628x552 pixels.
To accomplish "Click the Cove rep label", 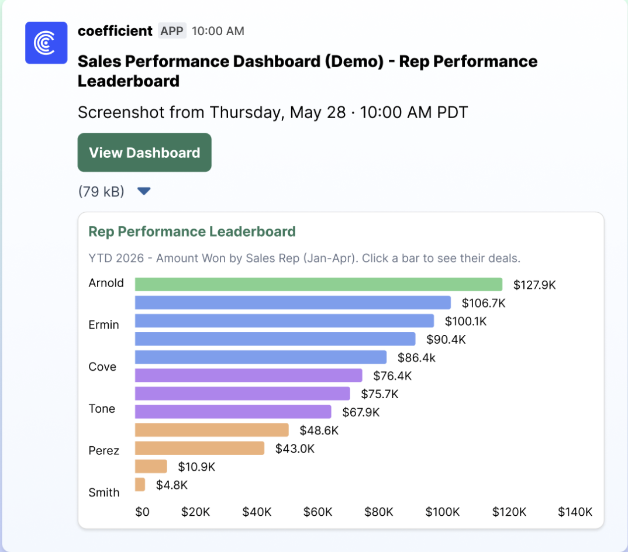I will [102, 367].
